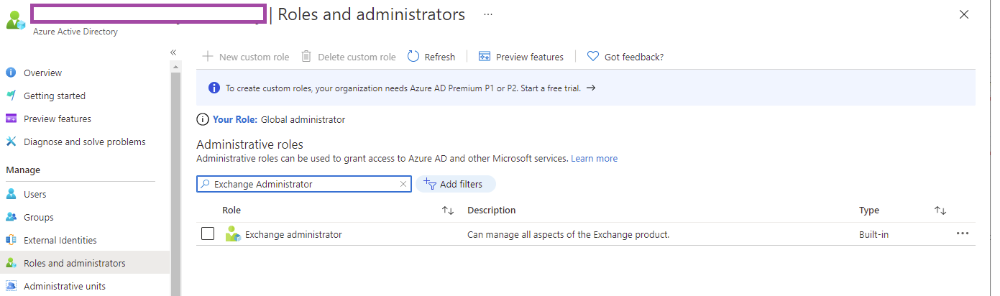Image resolution: width=1000 pixels, height=296 pixels.
Task: Select Roles and administrators in sidebar
Action: [85, 263]
